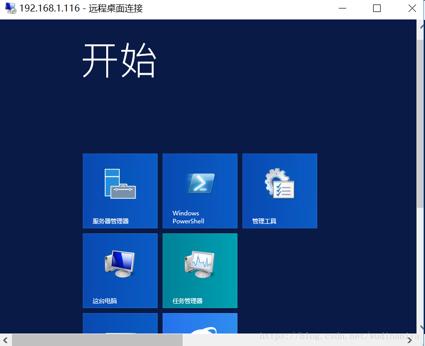Click the horizontal scrollbar right arrow
This screenshot has width=425, height=346.
(x=410, y=340)
